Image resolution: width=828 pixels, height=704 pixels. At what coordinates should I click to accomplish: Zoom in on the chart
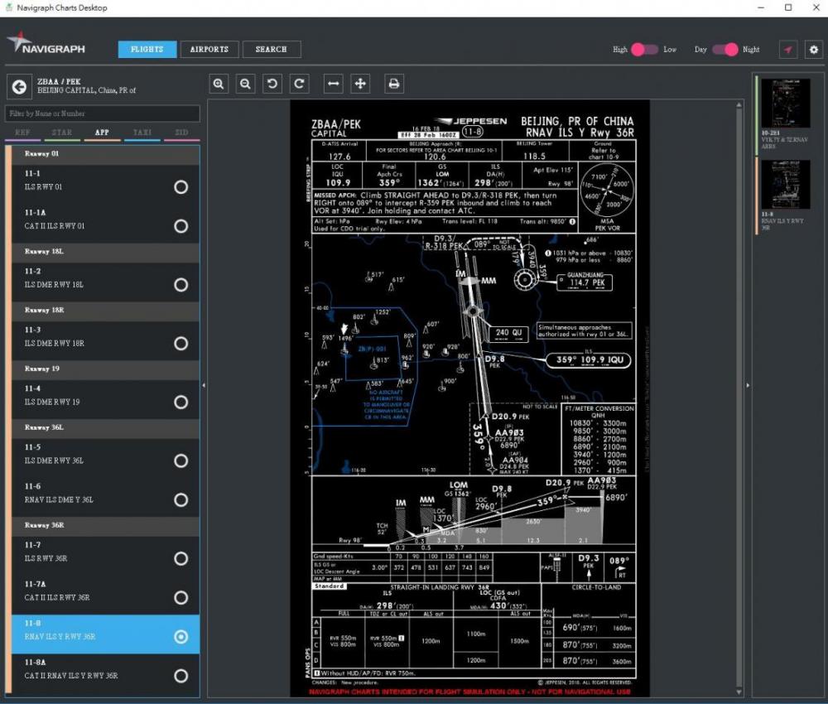point(219,84)
